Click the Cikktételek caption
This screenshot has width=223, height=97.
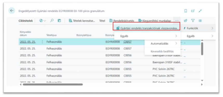26,21
